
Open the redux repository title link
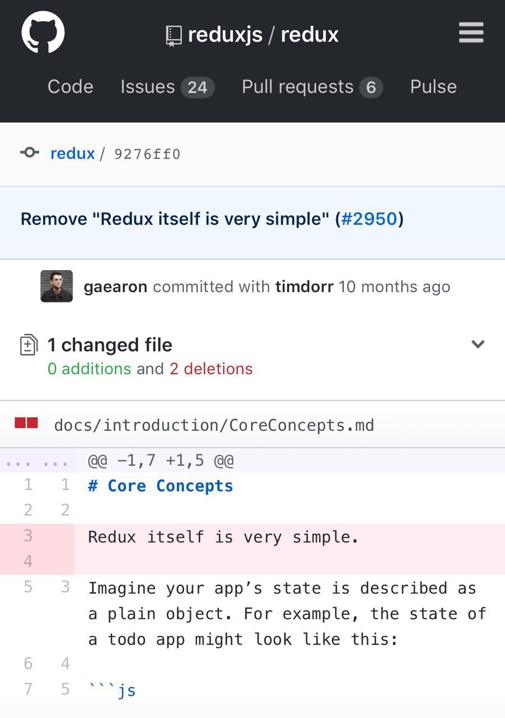(x=310, y=35)
